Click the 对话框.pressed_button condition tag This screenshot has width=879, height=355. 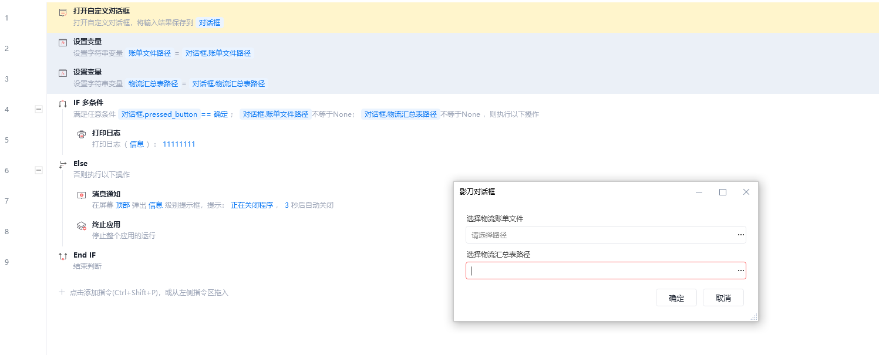tap(160, 114)
